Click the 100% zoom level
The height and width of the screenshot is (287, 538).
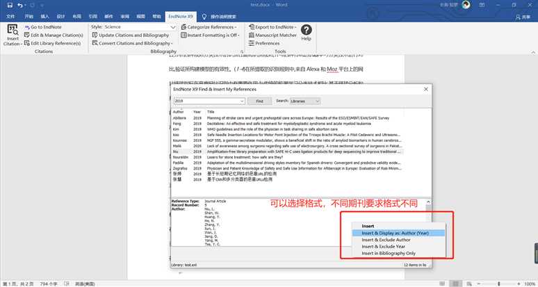[530, 284]
